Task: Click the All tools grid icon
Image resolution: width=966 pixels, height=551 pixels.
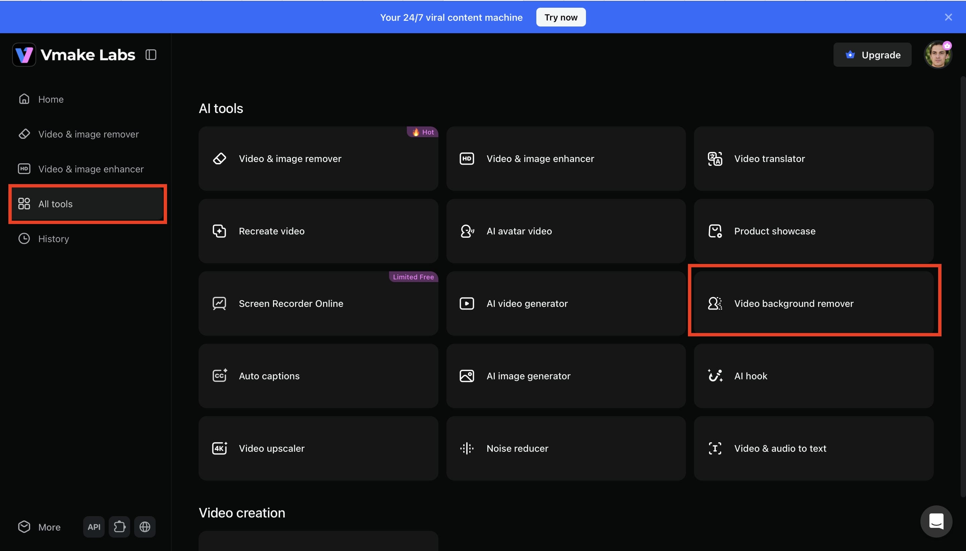Action: tap(24, 204)
